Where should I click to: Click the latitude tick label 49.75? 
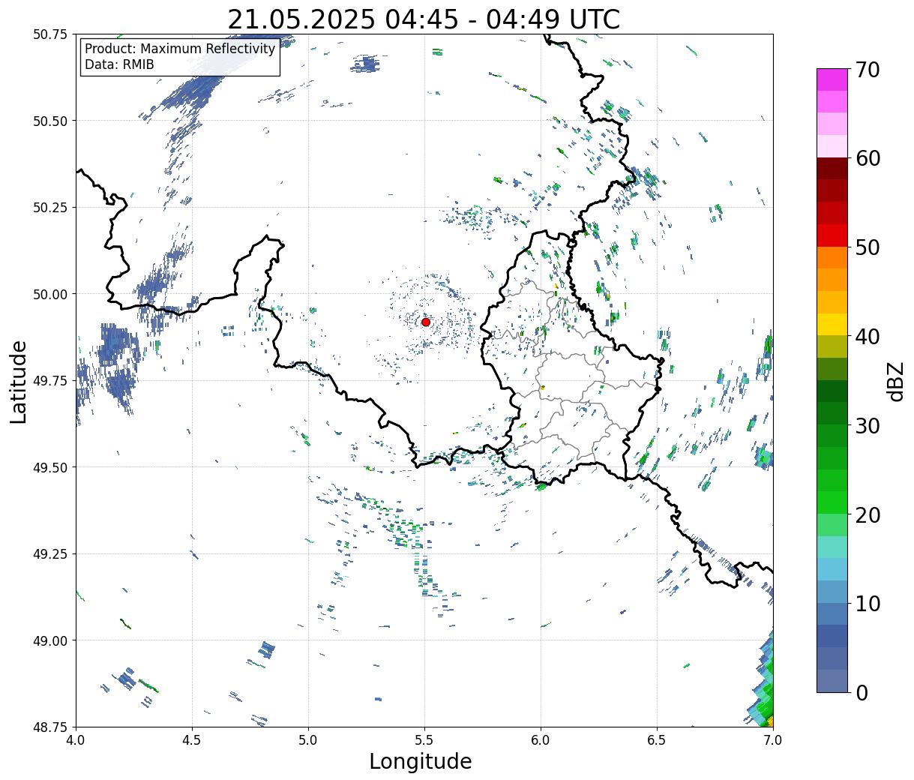point(50,381)
